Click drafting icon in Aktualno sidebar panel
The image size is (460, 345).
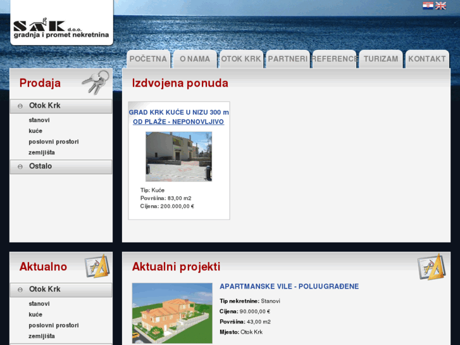pyautogui.click(x=97, y=266)
